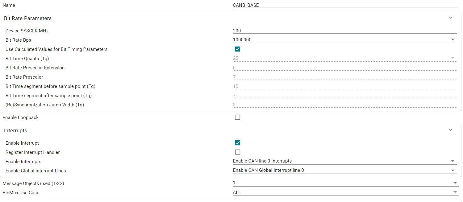Click Bit Time segment before sample point field
Viewport: 463px width, 202px height.
pyautogui.click(x=344, y=86)
